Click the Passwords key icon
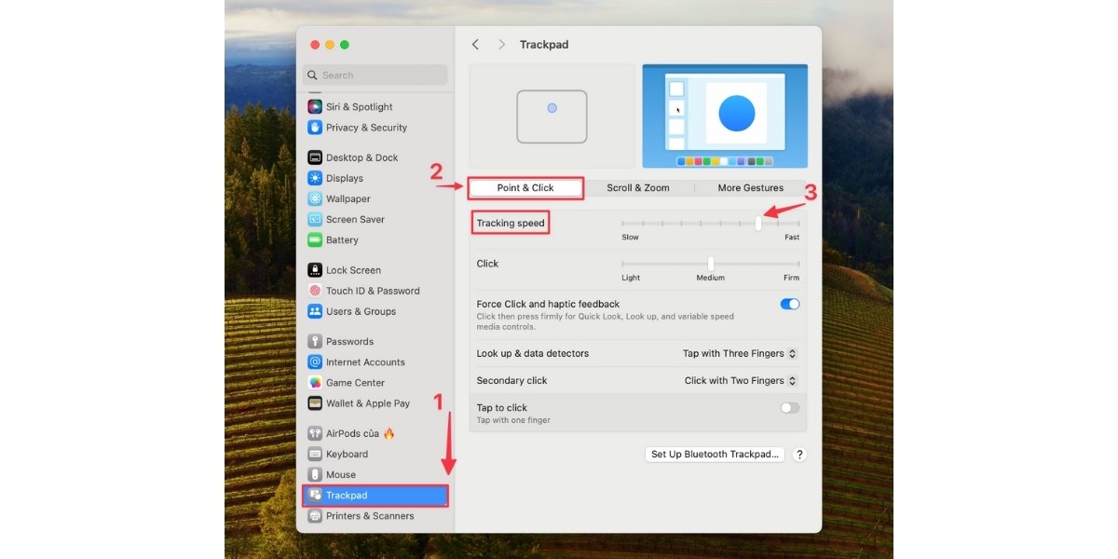 315,341
